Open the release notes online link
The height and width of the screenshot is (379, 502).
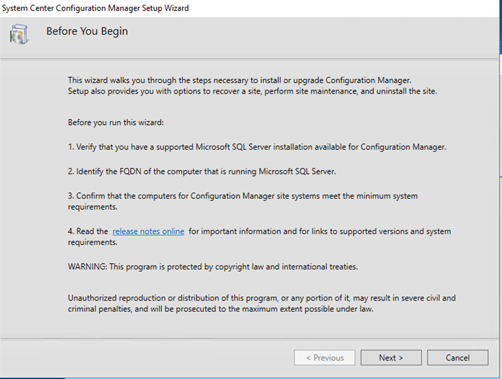click(148, 232)
